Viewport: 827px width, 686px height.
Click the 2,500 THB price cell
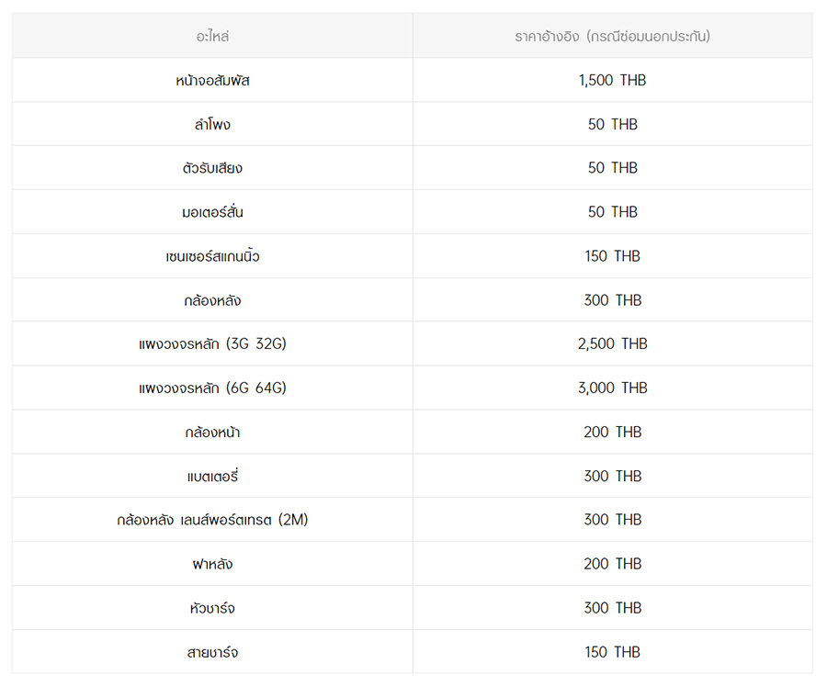click(612, 343)
